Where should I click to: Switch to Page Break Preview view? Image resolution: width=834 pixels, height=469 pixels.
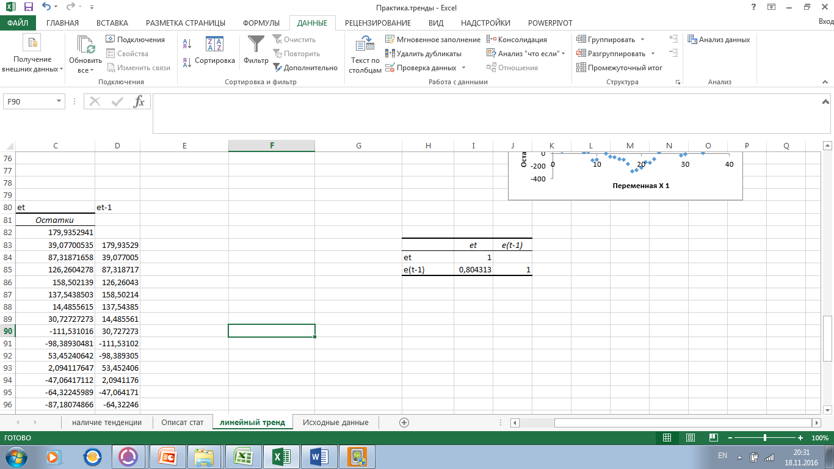tap(713, 438)
